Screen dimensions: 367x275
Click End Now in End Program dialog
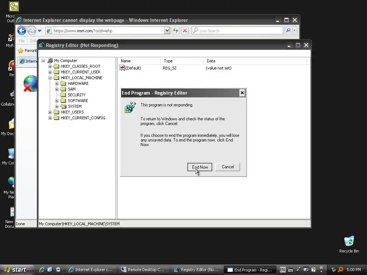pyautogui.click(x=200, y=167)
